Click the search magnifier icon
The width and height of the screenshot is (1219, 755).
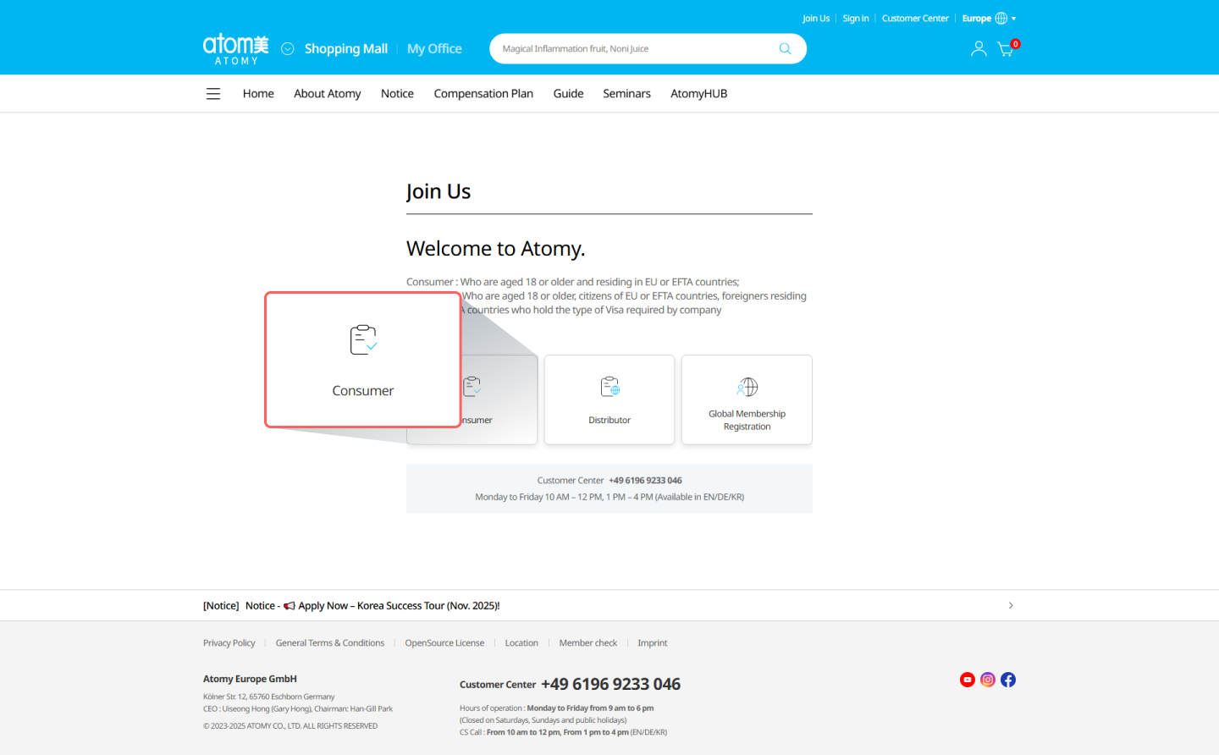[785, 49]
